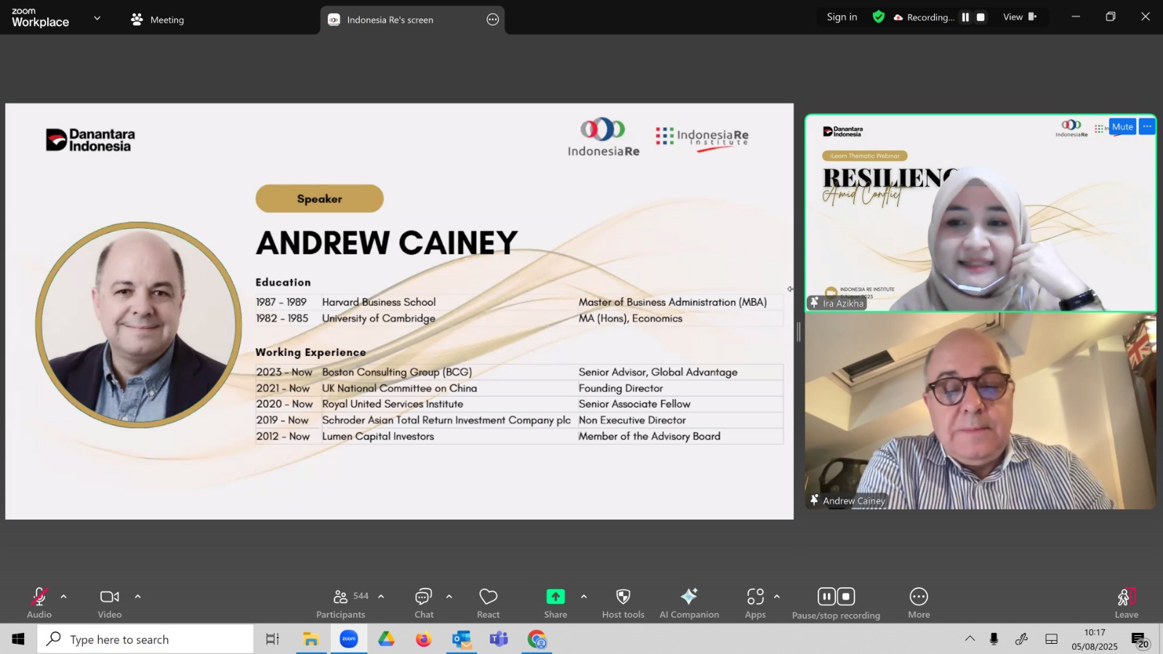Screen dimensions: 1163x654
Task: Click the Sign in link
Action: point(842,17)
